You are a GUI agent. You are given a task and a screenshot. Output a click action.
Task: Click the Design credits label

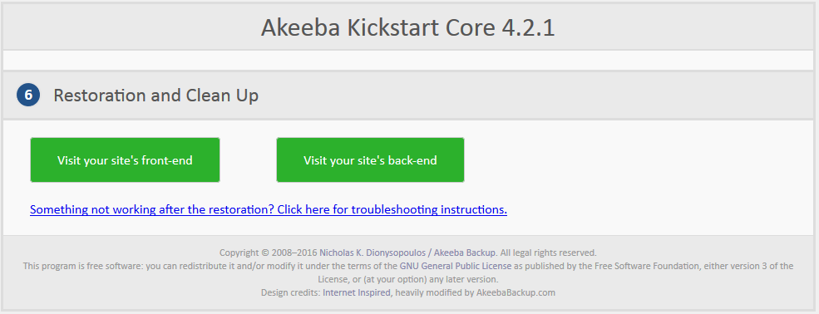290,292
